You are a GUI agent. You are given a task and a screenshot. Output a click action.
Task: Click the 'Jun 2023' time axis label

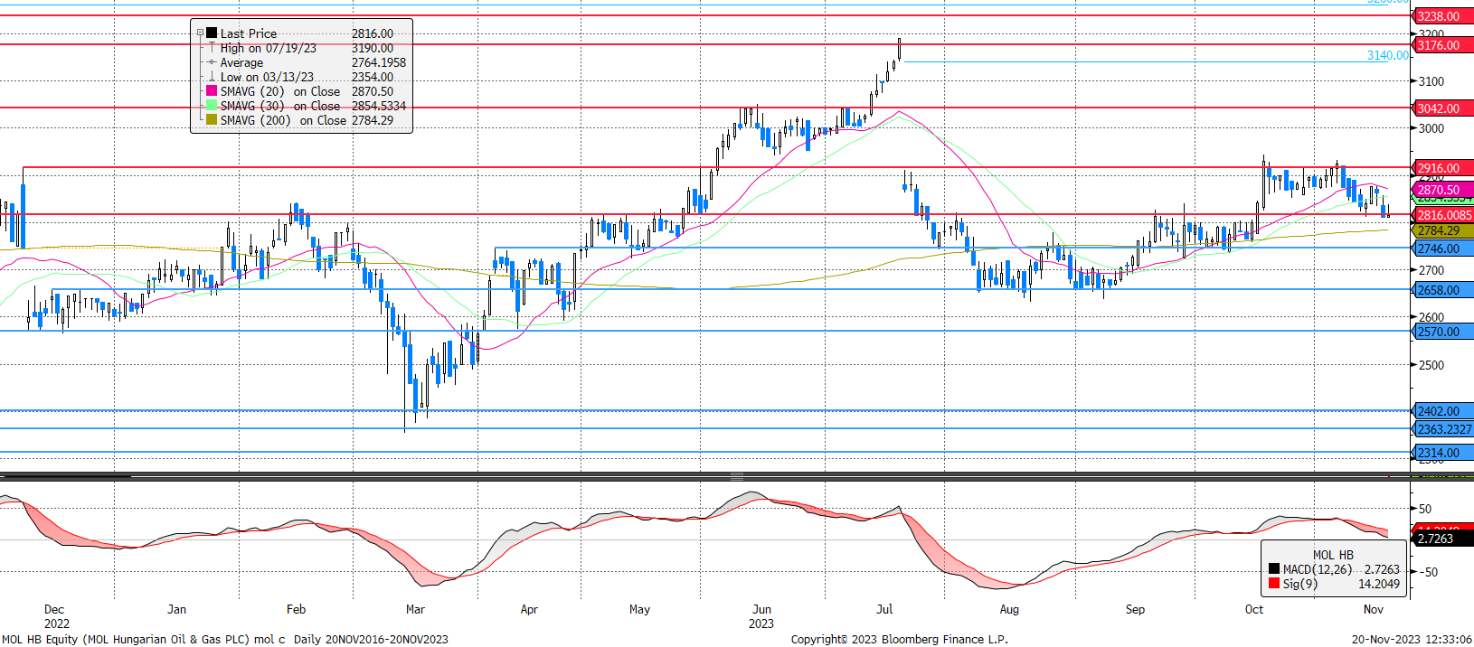click(x=761, y=616)
